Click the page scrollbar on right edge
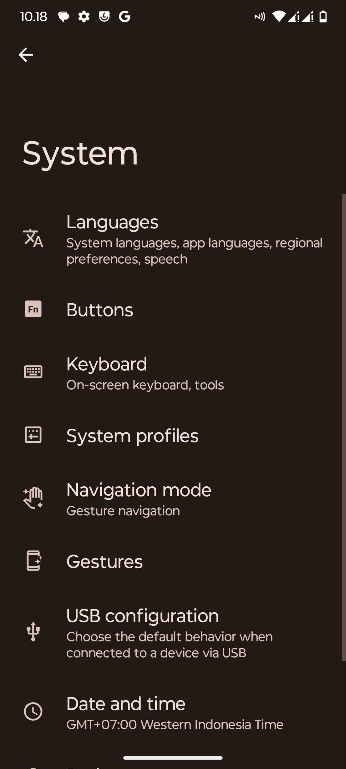 [x=344, y=427]
